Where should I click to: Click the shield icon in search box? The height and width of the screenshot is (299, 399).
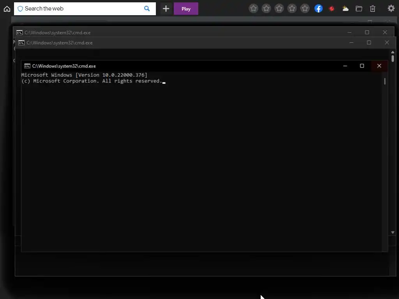click(x=20, y=9)
